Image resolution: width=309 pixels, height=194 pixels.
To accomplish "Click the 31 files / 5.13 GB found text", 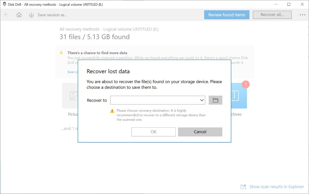I will pos(95,37).
